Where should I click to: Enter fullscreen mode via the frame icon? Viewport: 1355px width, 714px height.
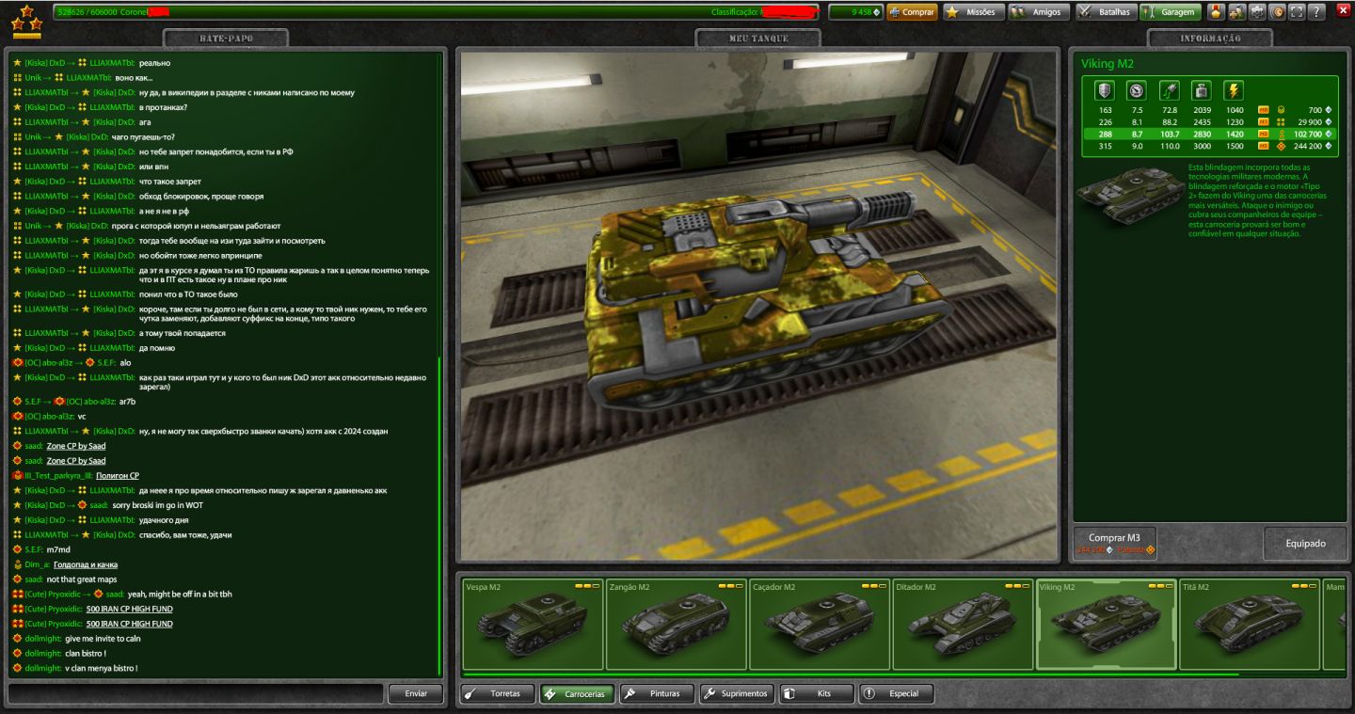point(1297,12)
